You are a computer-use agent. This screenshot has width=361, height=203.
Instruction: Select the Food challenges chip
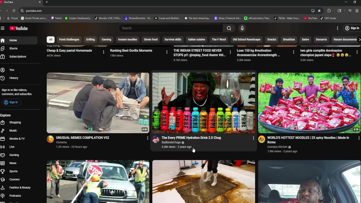tap(69, 39)
